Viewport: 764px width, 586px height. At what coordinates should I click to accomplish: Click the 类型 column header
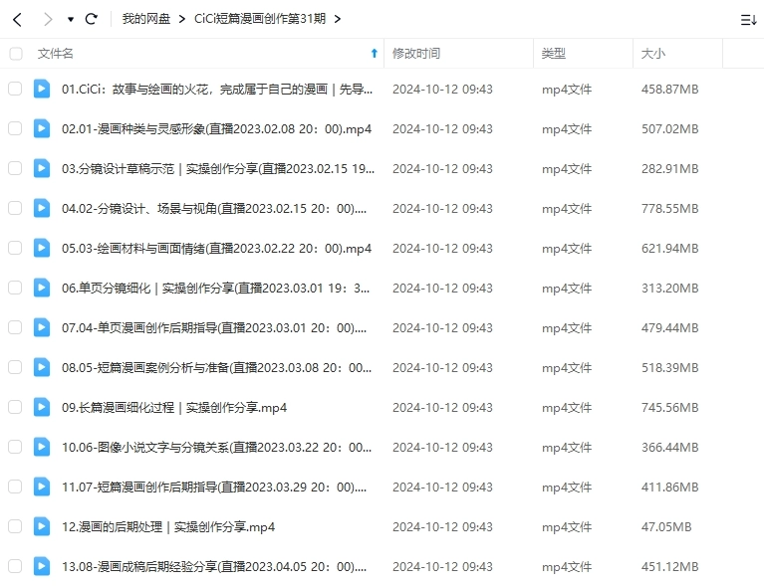point(554,54)
